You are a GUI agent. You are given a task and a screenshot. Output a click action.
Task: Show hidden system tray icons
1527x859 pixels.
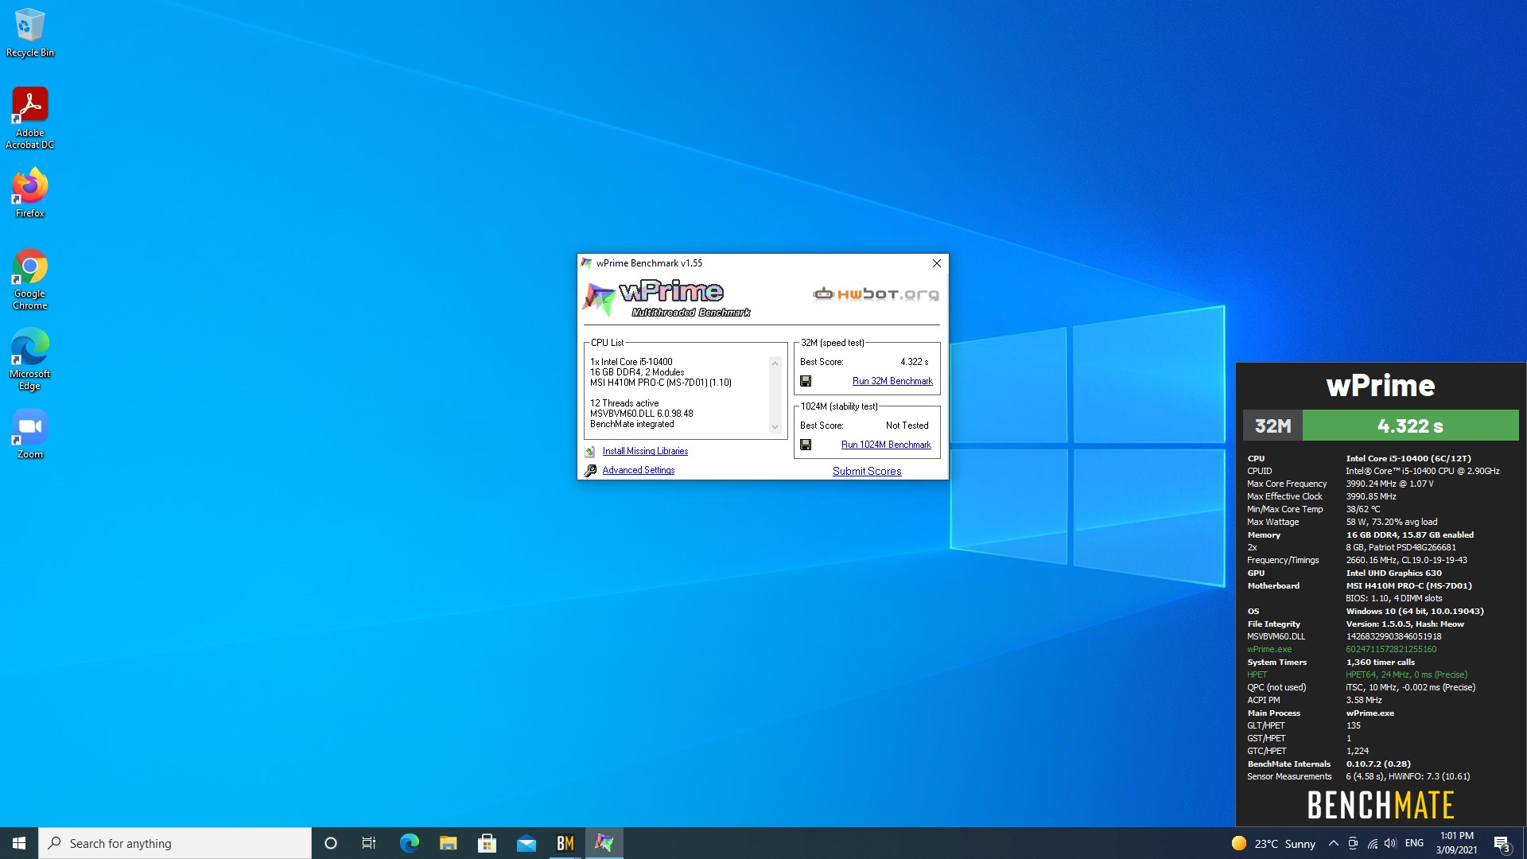point(1334,843)
